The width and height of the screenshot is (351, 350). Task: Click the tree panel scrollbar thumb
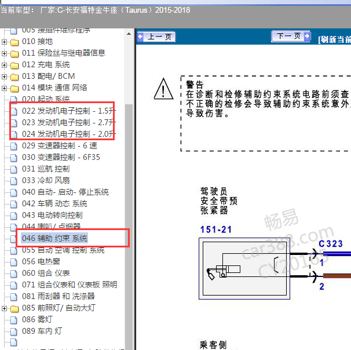point(129,226)
